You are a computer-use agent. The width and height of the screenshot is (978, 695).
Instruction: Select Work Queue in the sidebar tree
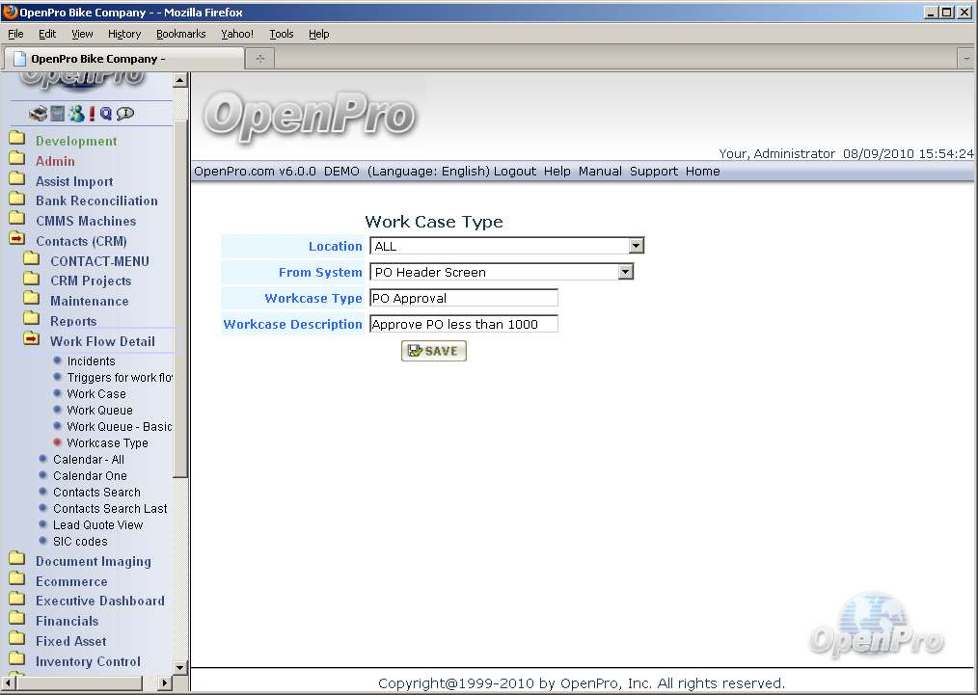99,410
